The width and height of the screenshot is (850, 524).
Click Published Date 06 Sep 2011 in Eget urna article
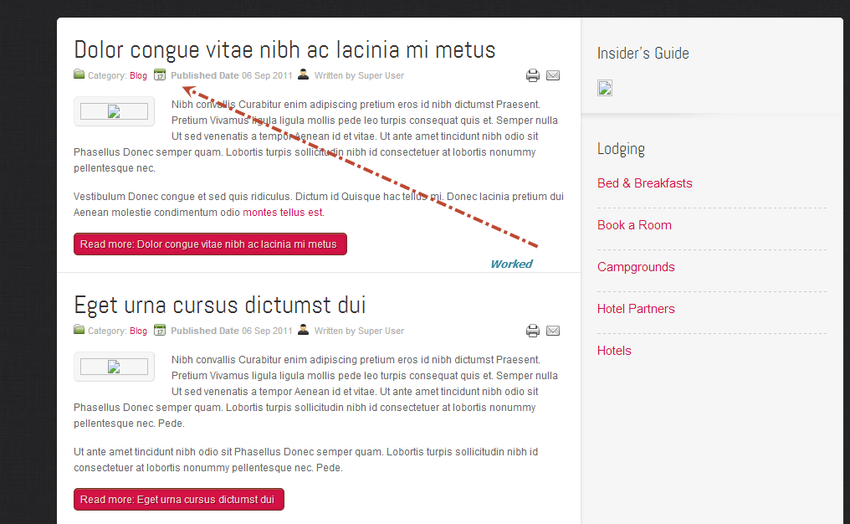click(x=232, y=331)
